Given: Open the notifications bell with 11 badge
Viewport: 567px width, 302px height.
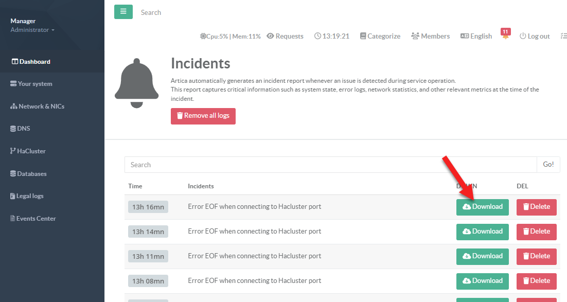Looking at the screenshot, I should point(505,35).
